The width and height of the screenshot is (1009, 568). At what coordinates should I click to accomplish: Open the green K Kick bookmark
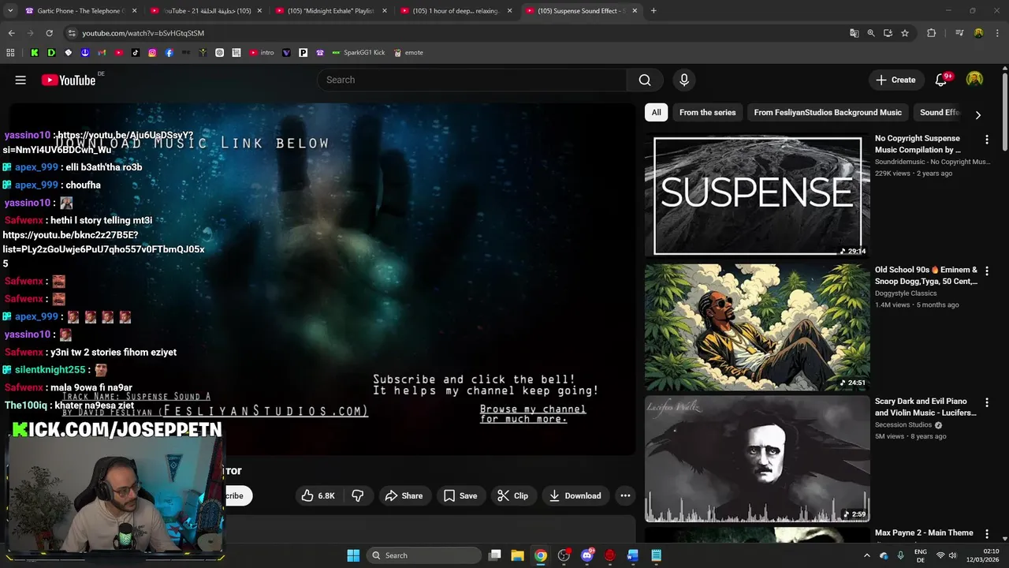click(x=35, y=53)
